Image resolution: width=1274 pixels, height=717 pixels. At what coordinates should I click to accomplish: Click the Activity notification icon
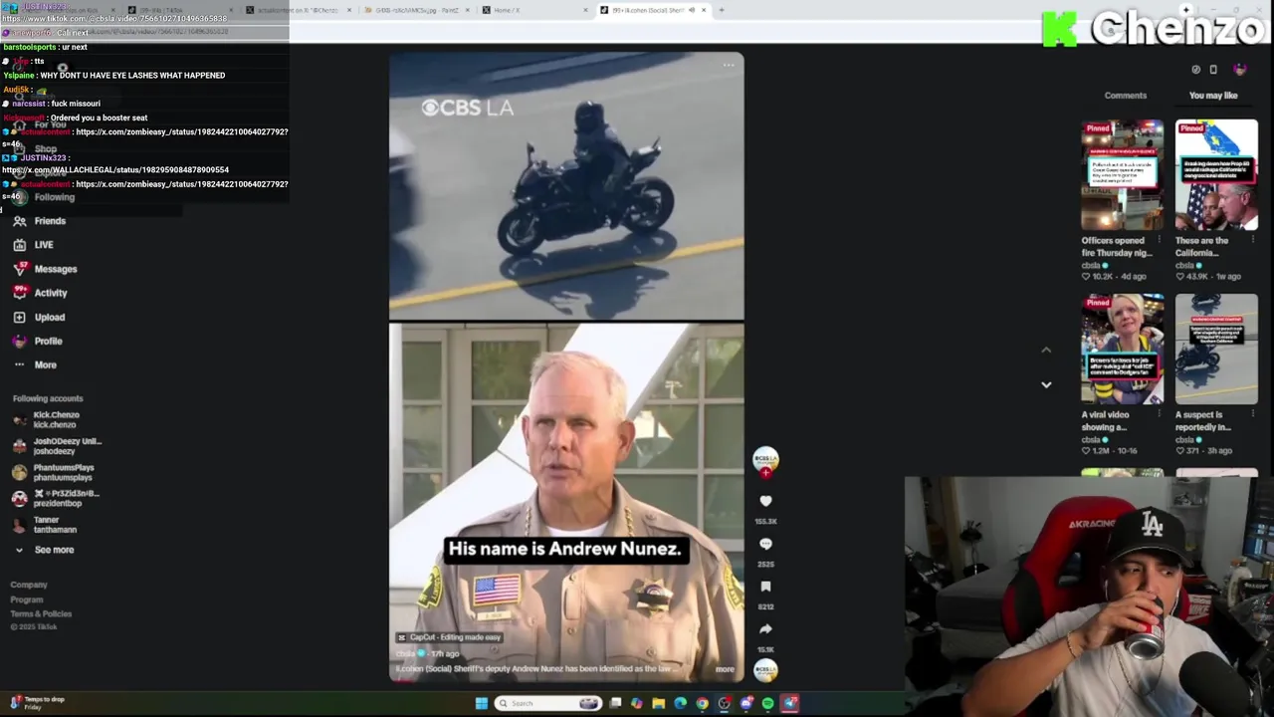tap(19, 293)
